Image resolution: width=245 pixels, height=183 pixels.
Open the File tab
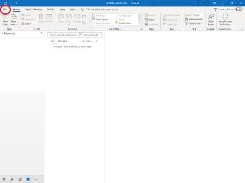click(x=5, y=9)
